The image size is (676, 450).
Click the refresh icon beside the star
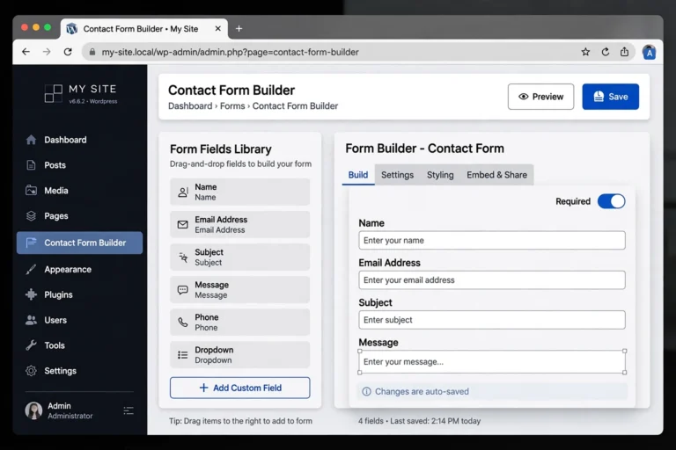coord(606,52)
